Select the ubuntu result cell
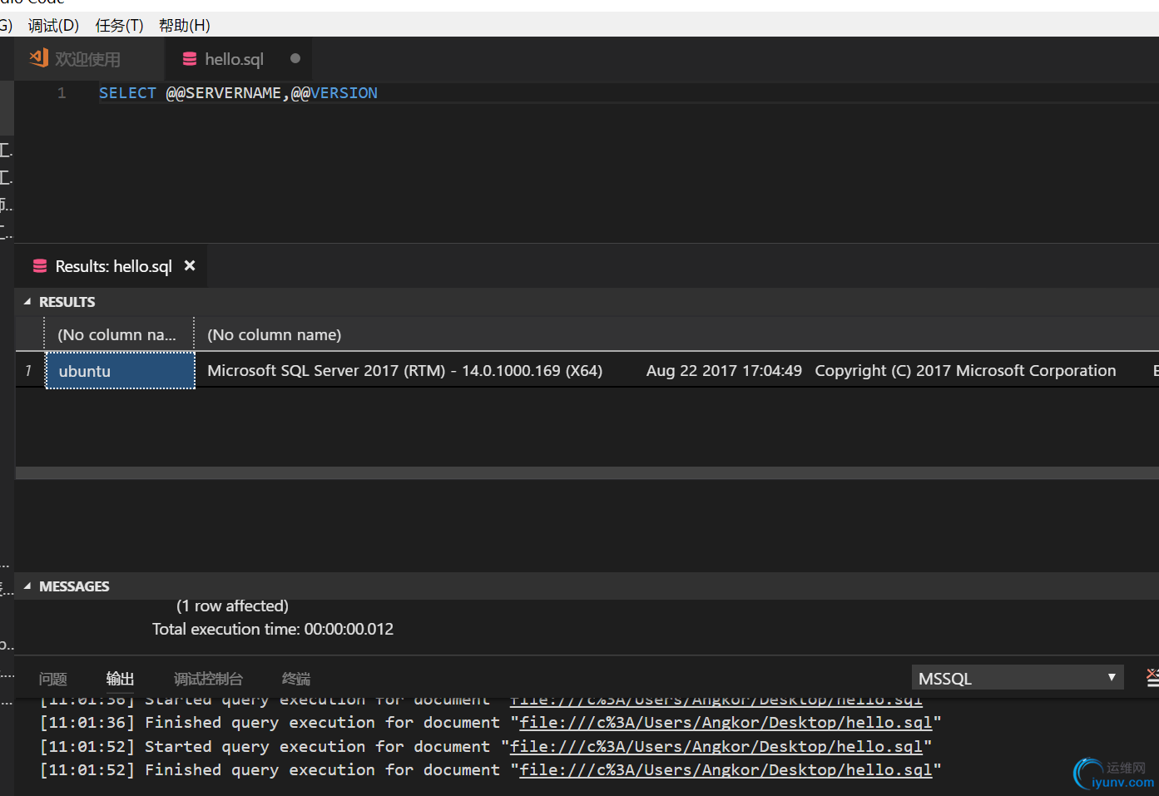Viewport: 1159px width, 796px height. click(x=120, y=370)
